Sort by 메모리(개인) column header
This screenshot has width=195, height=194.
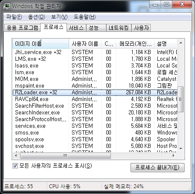pyautogui.click(x=135, y=44)
